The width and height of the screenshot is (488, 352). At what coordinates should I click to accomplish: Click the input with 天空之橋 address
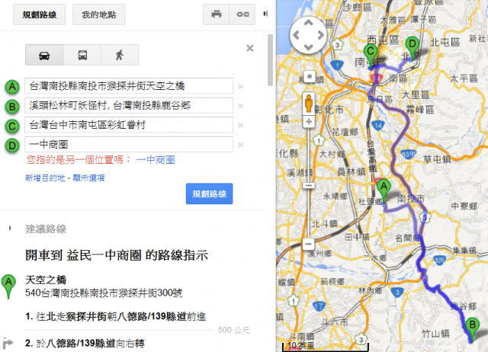tap(129, 86)
